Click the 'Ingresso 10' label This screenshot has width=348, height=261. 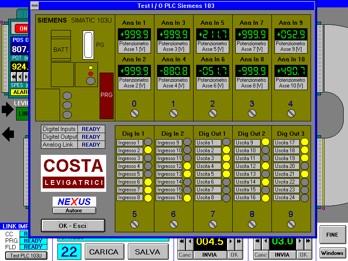pyautogui.click(x=169, y=151)
